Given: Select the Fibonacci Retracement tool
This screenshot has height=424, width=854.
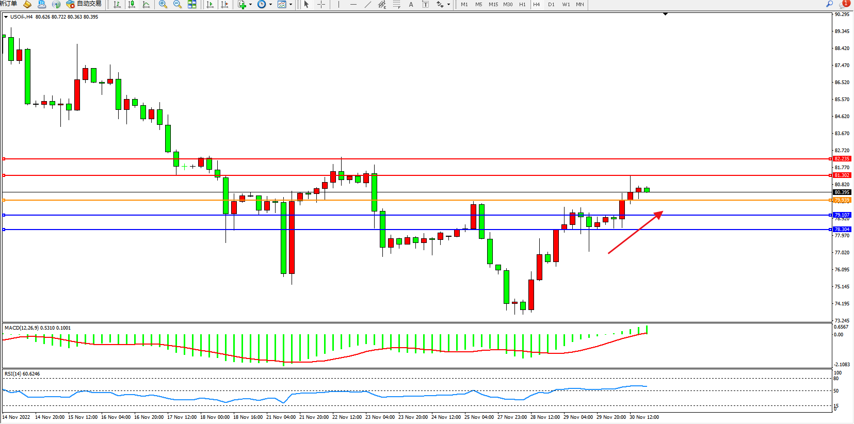Looking at the screenshot, I should pos(396,5).
